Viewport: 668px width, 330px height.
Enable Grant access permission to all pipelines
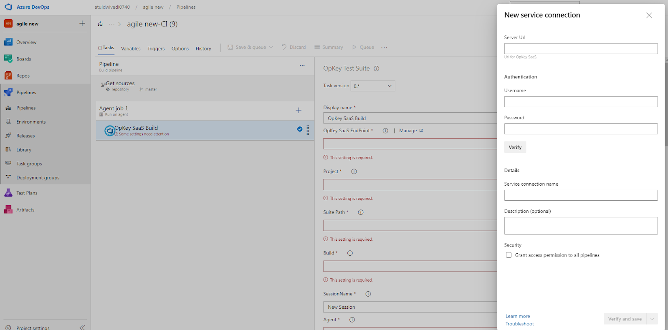pyautogui.click(x=509, y=255)
